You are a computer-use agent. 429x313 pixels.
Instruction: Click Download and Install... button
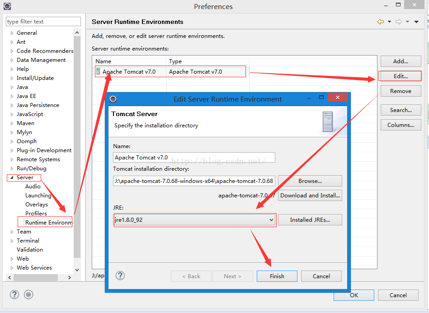point(310,196)
